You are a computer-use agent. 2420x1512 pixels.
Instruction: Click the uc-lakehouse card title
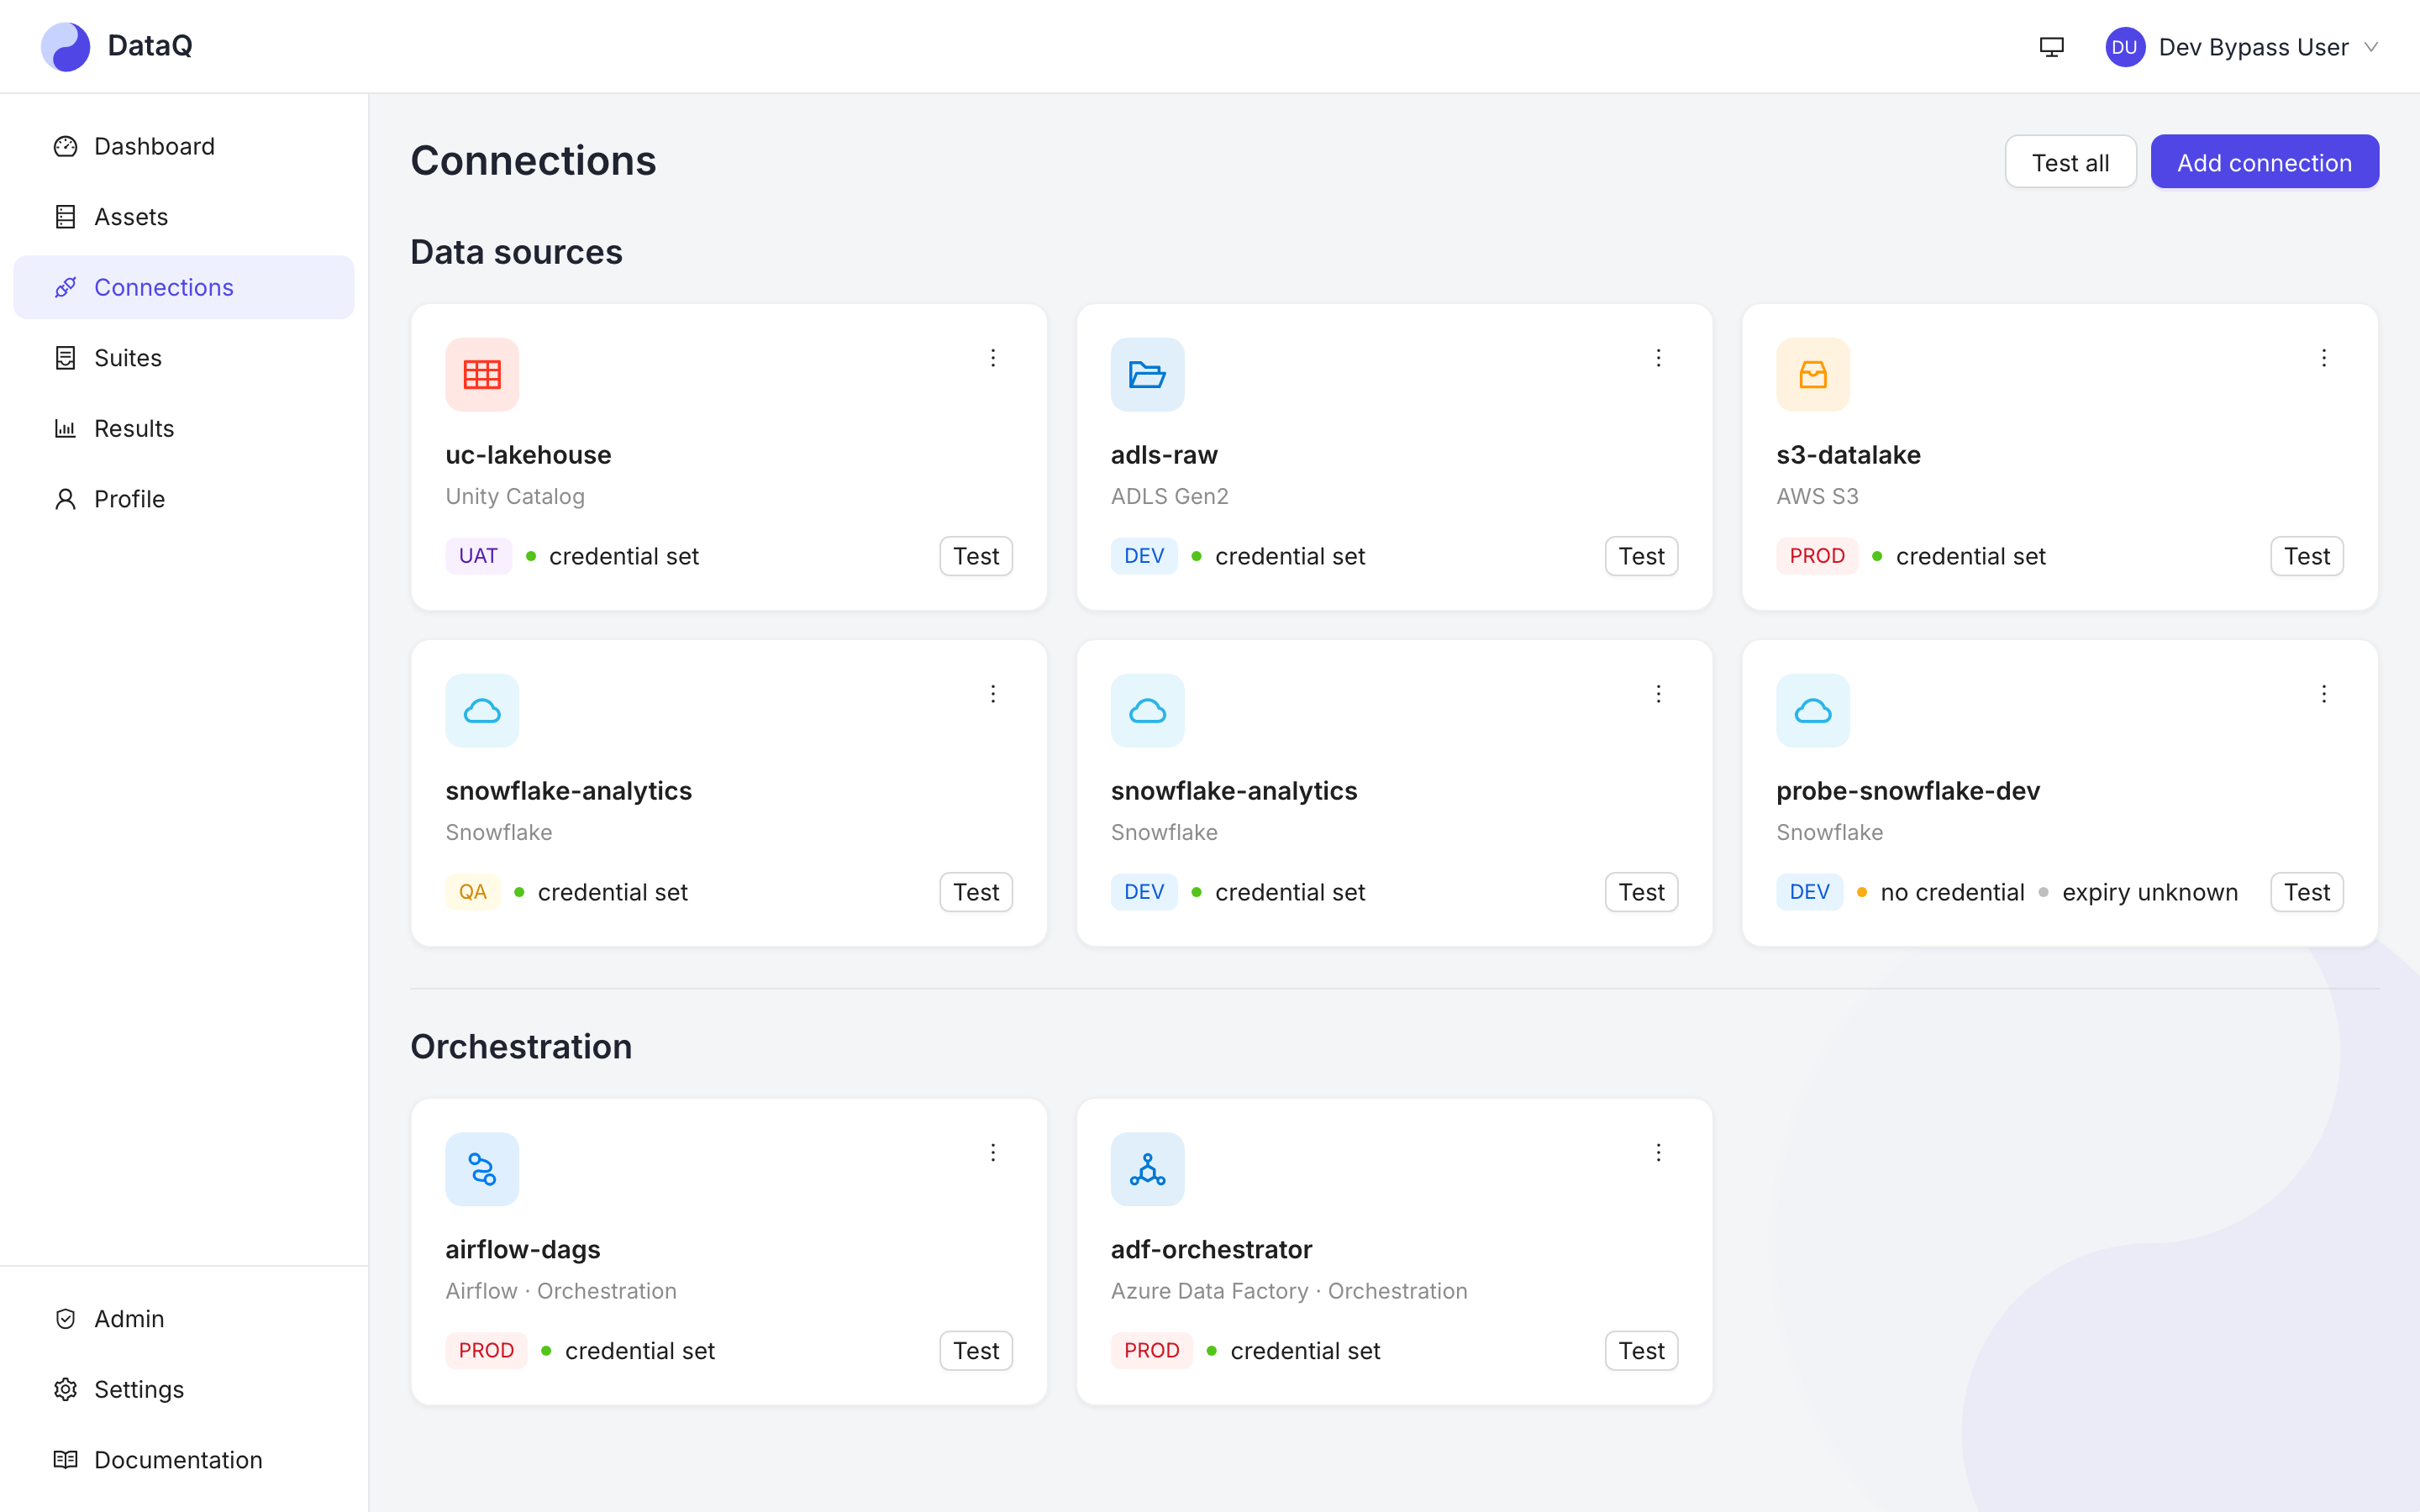pos(528,455)
